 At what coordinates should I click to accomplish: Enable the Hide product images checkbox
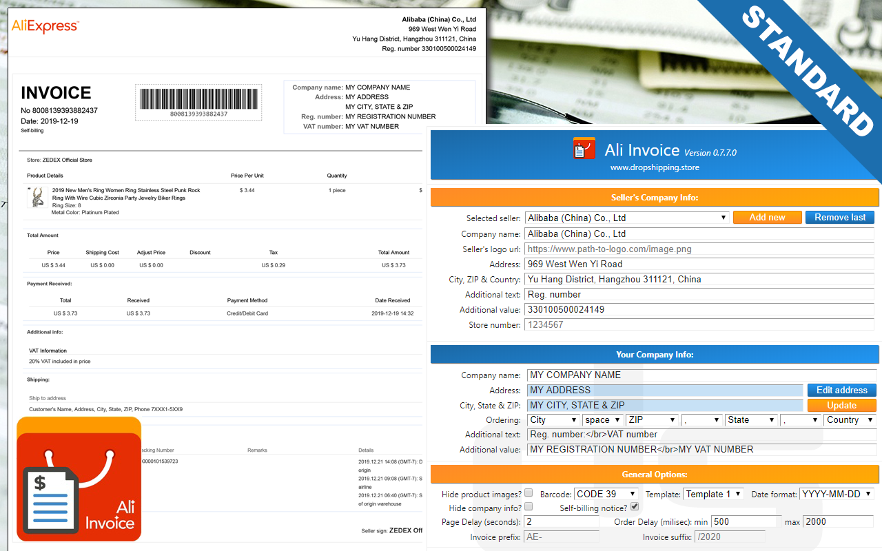click(529, 492)
